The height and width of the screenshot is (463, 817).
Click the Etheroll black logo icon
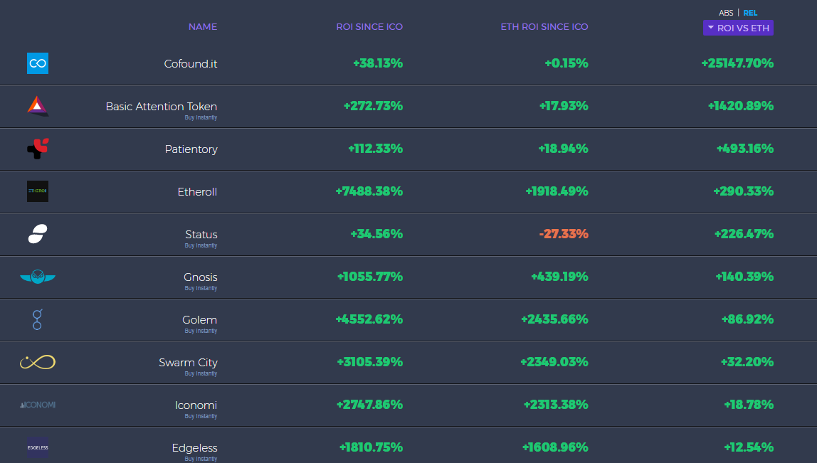tap(38, 191)
